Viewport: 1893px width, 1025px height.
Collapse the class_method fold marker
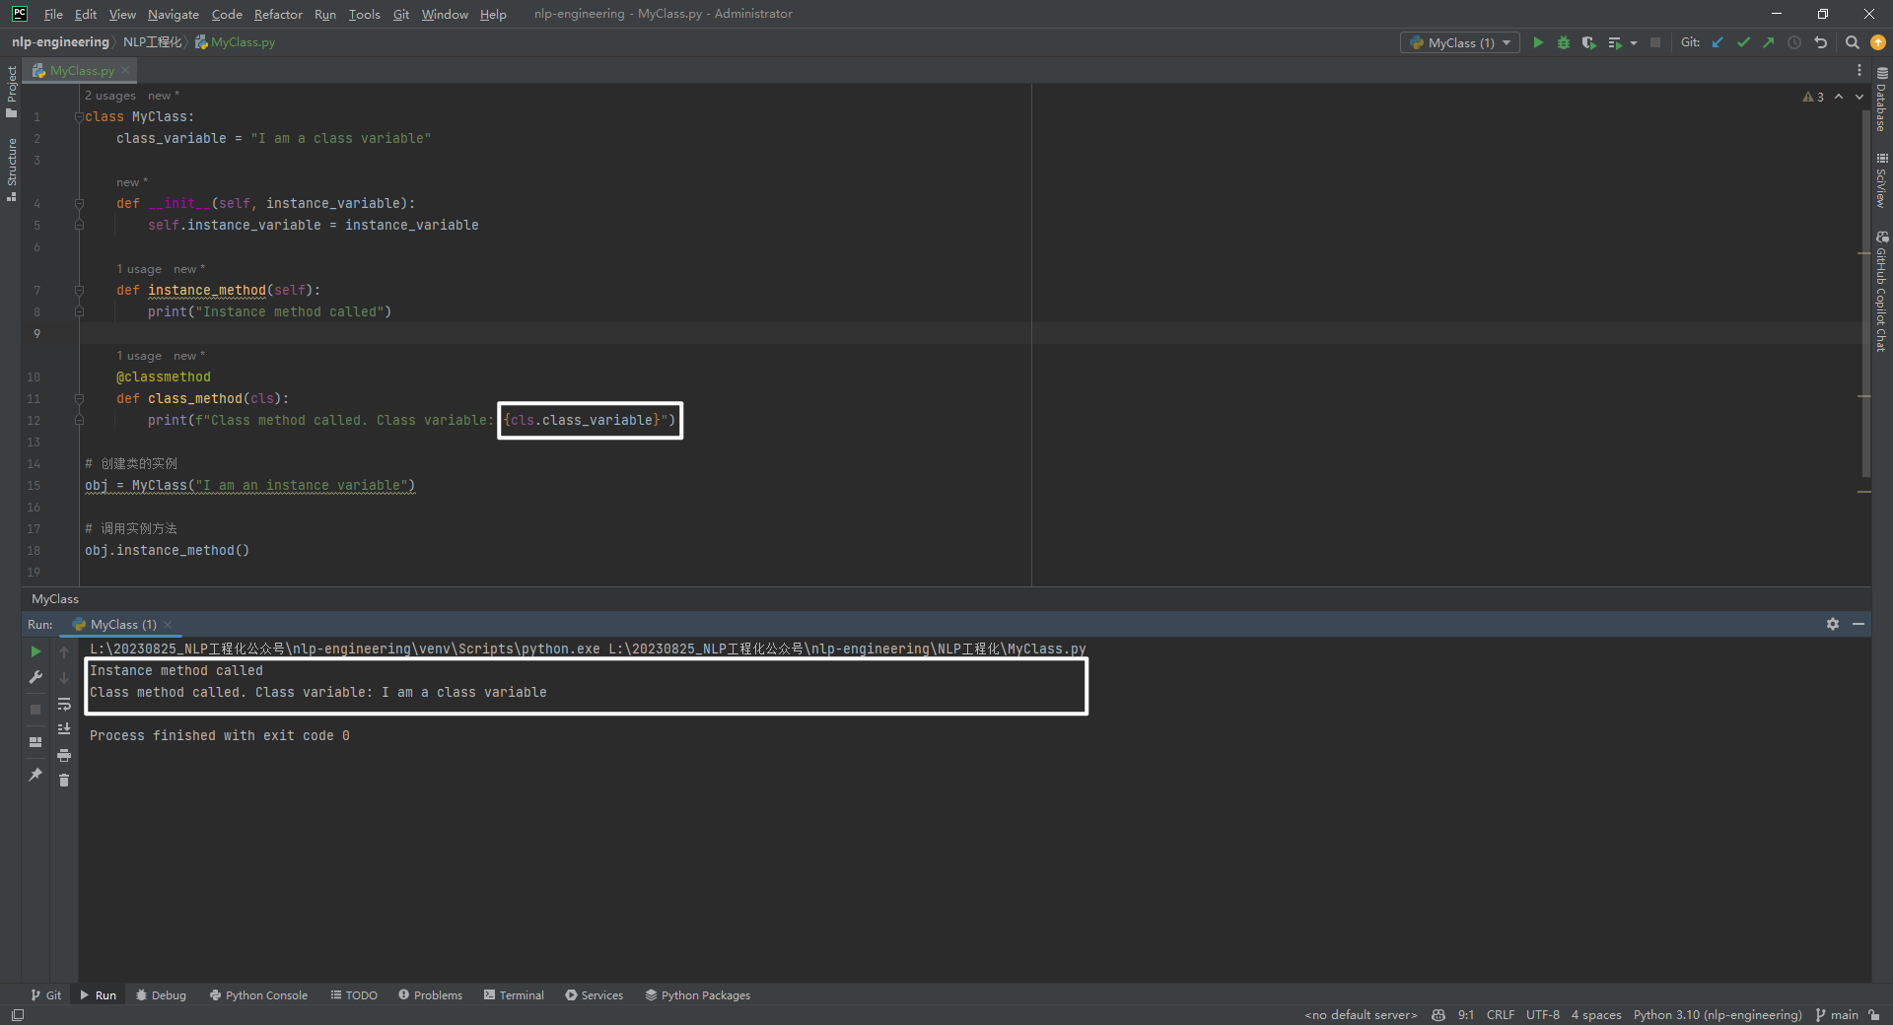click(79, 398)
